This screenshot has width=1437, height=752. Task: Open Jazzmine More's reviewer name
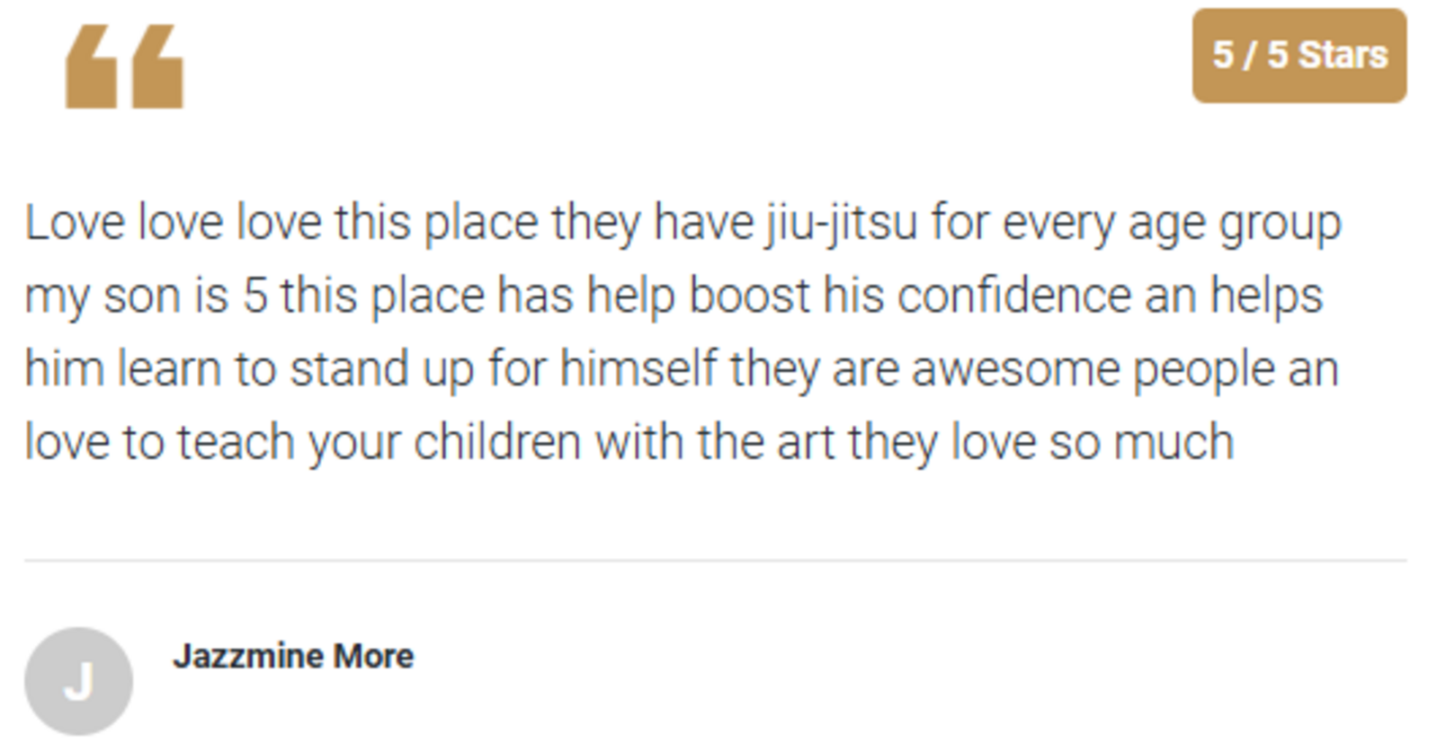click(x=293, y=656)
